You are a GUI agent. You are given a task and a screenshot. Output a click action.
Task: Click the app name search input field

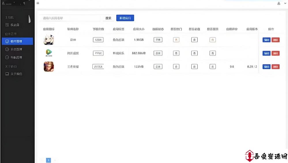tap(69, 18)
